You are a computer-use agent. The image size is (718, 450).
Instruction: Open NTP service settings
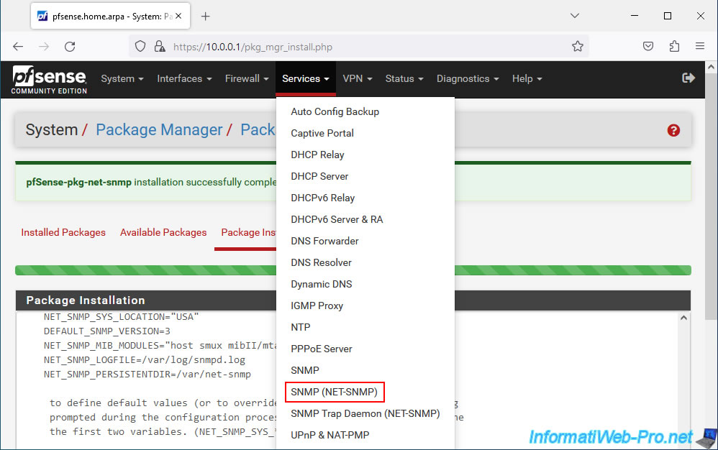click(301, 327)
